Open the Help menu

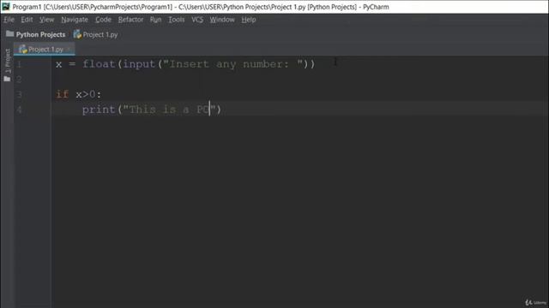[x=248, y=20]
